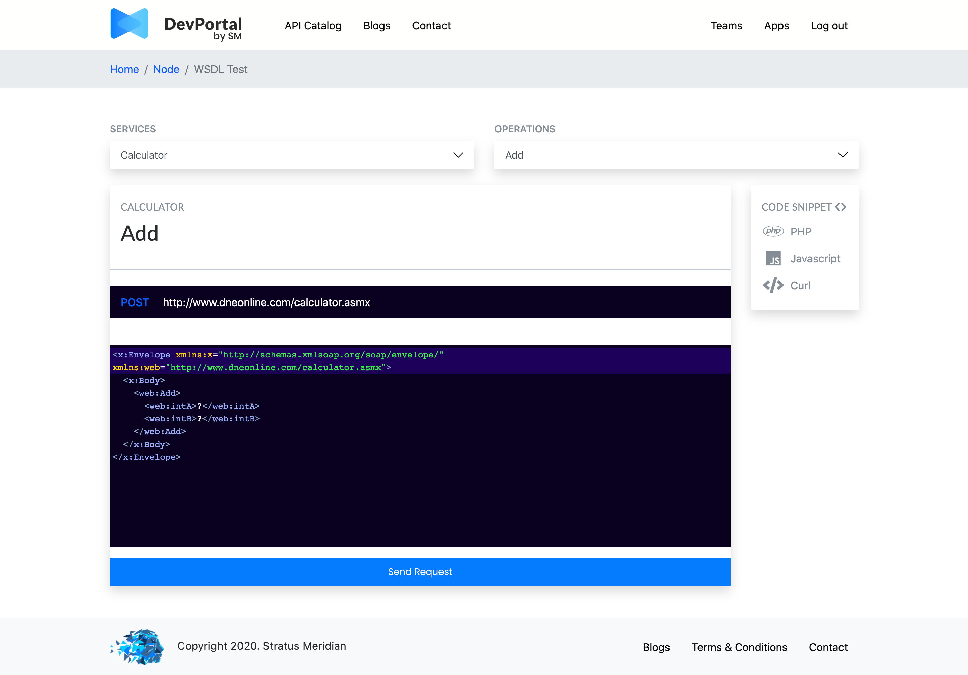Click the Stratus Meridian lion logo
The height and width of the screenshot is (675, 968).
click(x=137, y=647)
